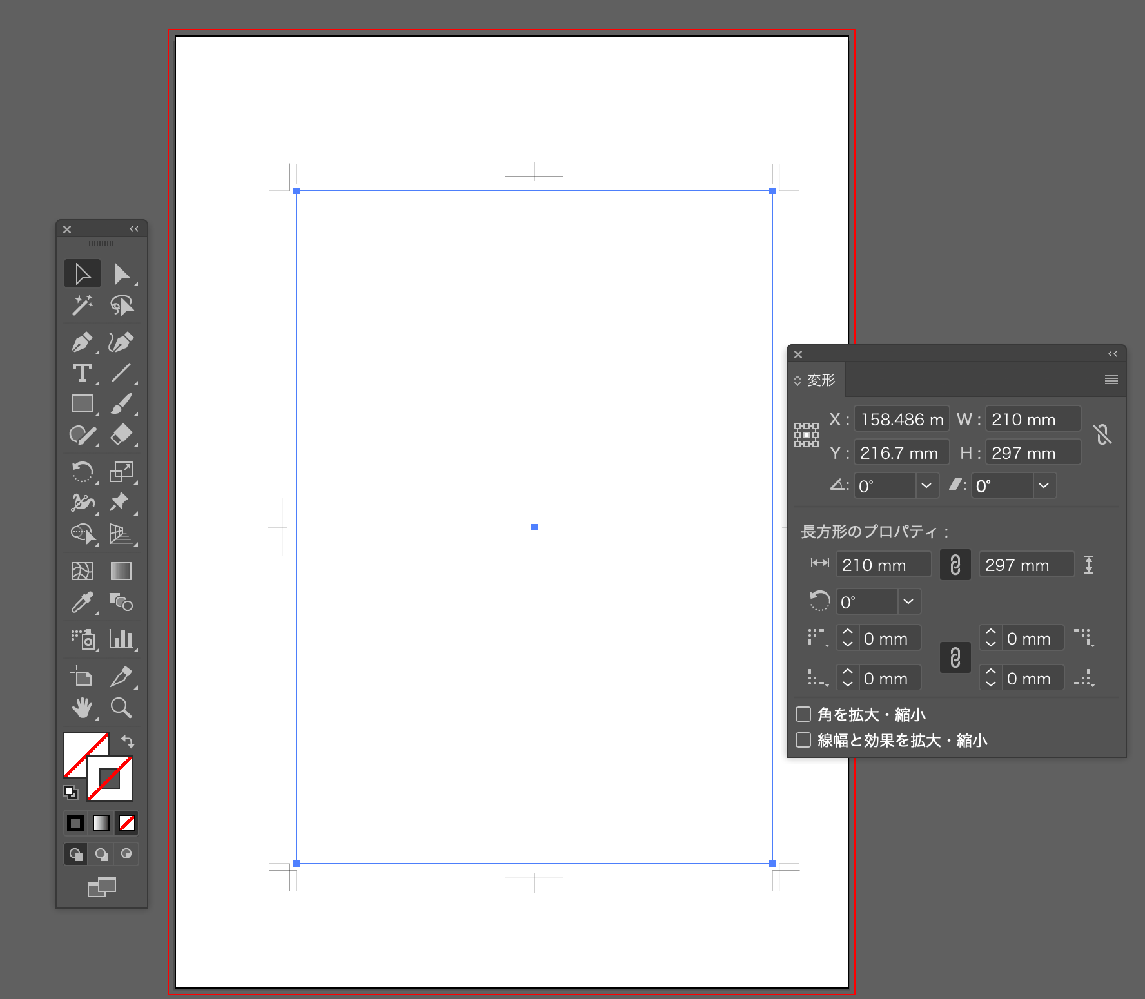
Task: Choose the Rectangle tool
Action: click(82, 403)
